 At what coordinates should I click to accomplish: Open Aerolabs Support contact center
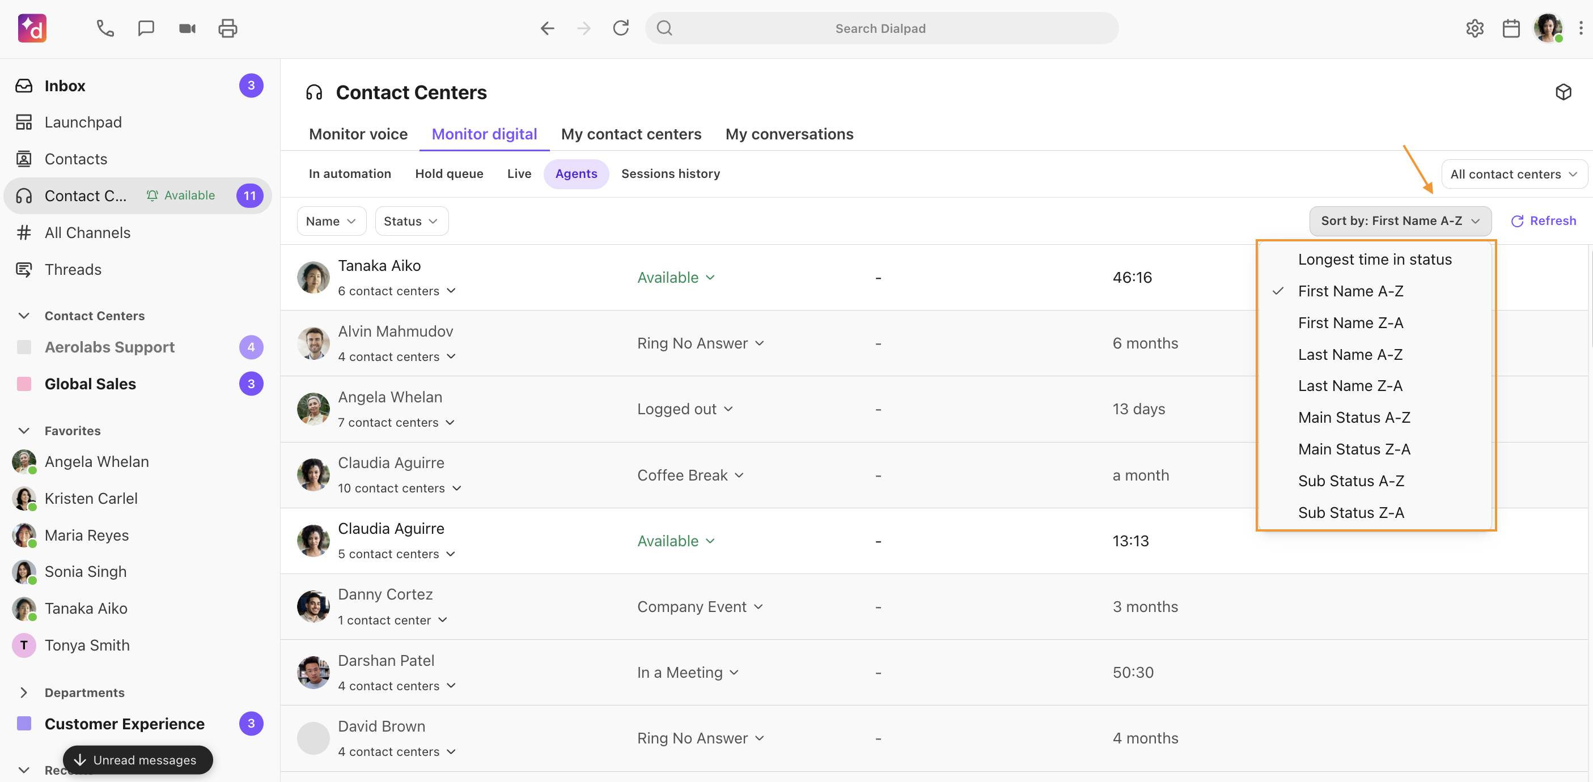(x=140, y=347)
